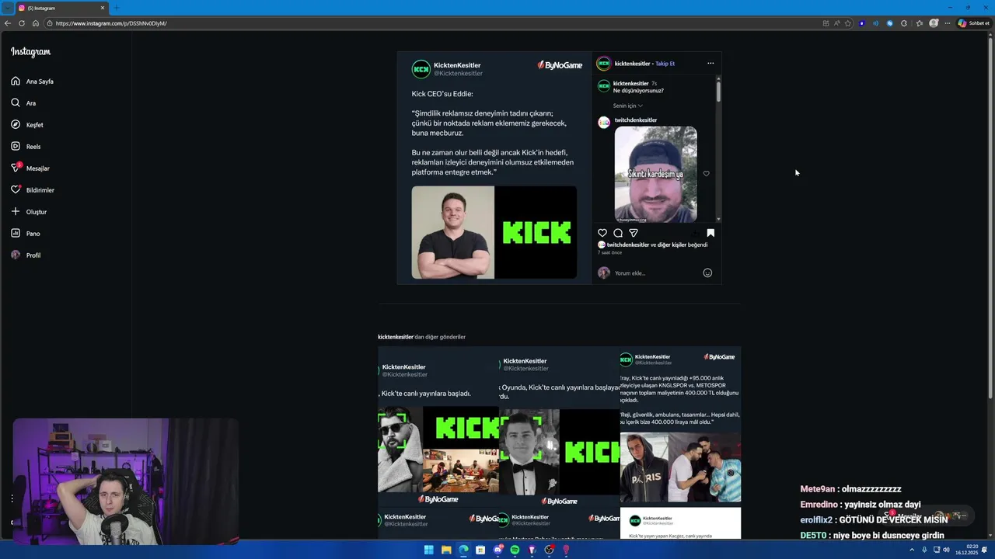Open Edge profile avatar
This screenshot has width=995, height=559.
(934, 23)
